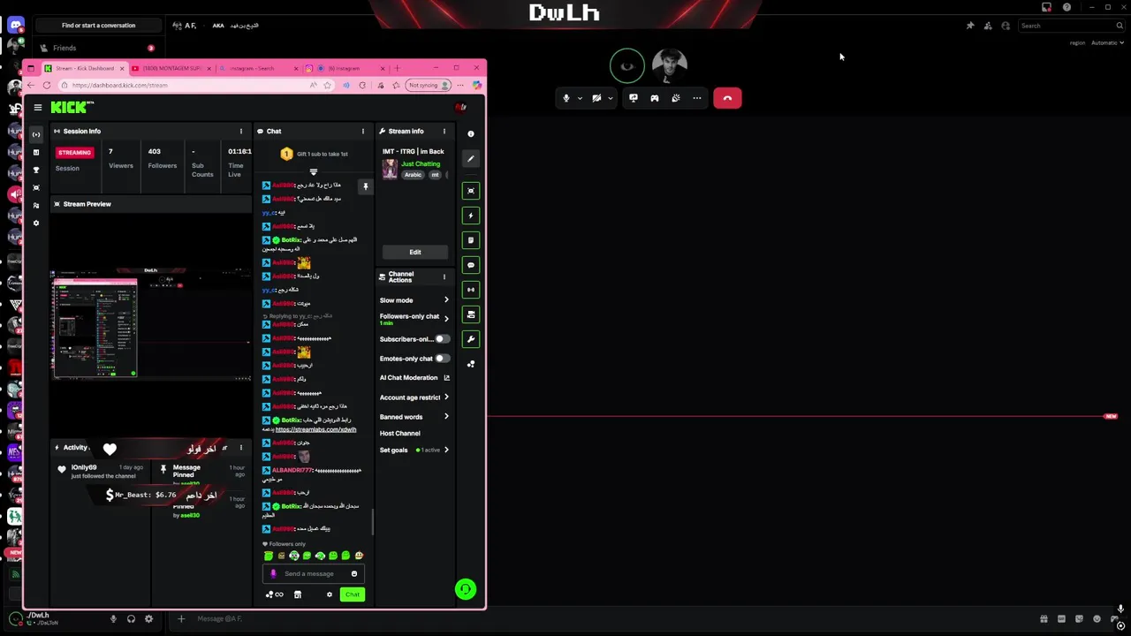Open Discord camera options dropdown arrow
Image resolution: width=1131 pixels, height=636 pixels.
point(610,98)
